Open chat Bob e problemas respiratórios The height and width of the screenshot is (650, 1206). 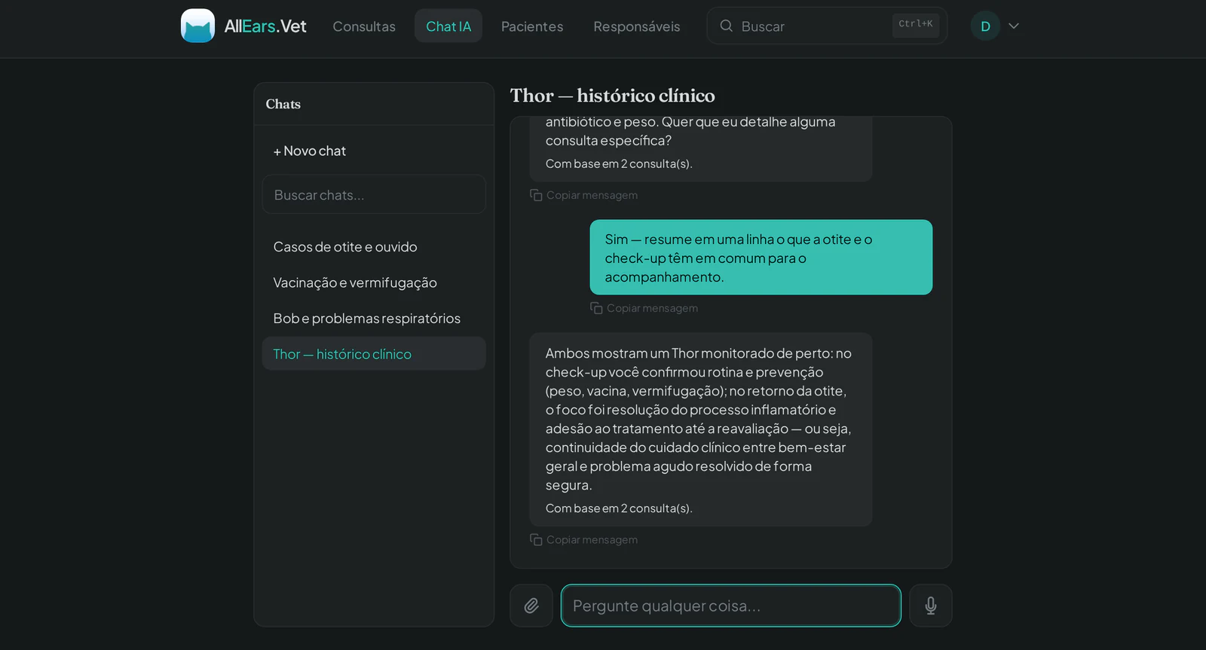[374, 319]
